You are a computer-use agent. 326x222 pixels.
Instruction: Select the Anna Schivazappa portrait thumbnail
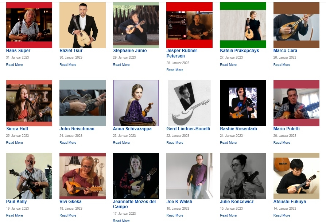136,103
